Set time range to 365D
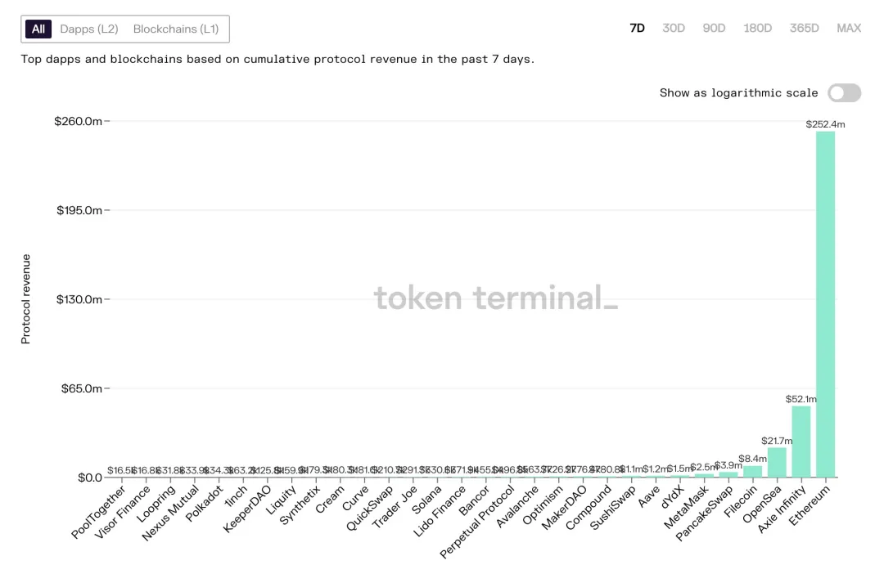The width and height of the screenshot is (884, 574). click(x=804, y=28)
